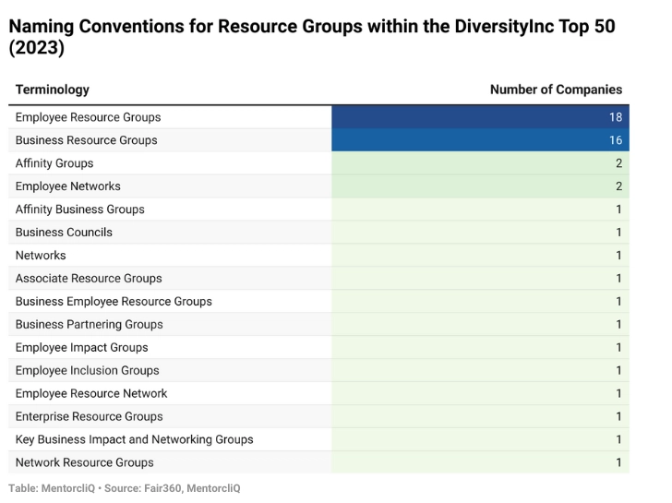Click the value 2 for Employee Networks

pos(618,186)
